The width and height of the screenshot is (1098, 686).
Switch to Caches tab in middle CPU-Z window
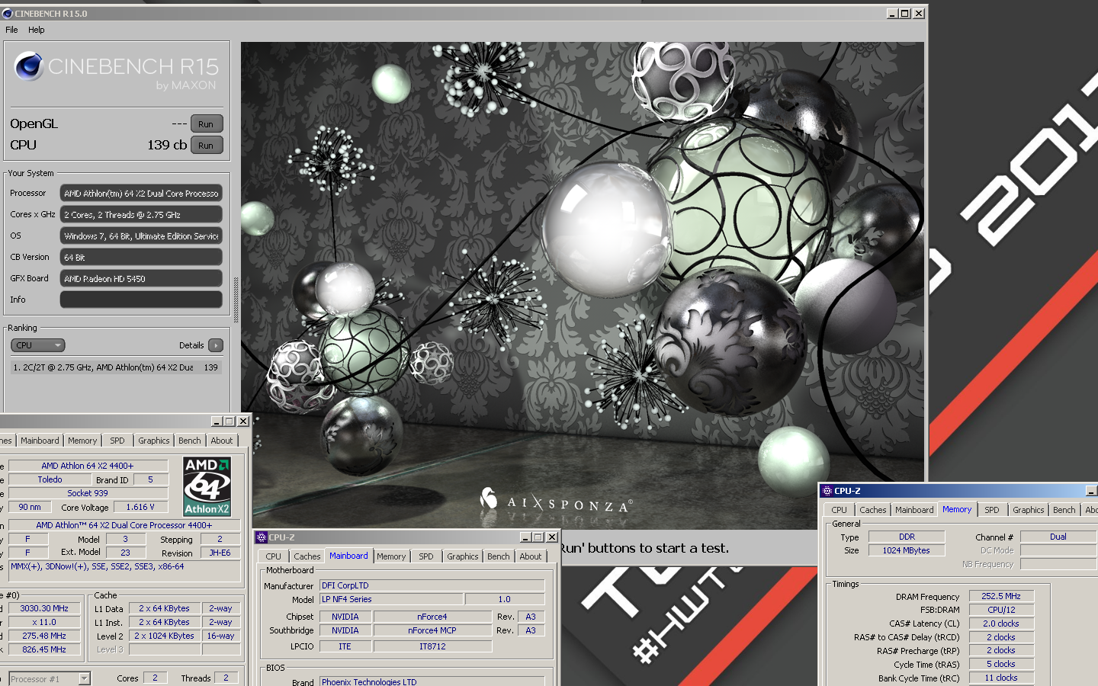click(x=307, y=556)
